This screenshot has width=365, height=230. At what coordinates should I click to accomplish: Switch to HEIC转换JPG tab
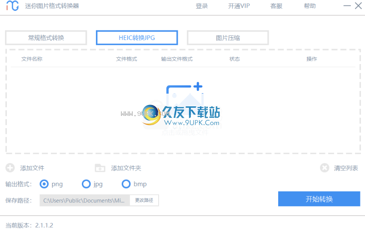137,38
